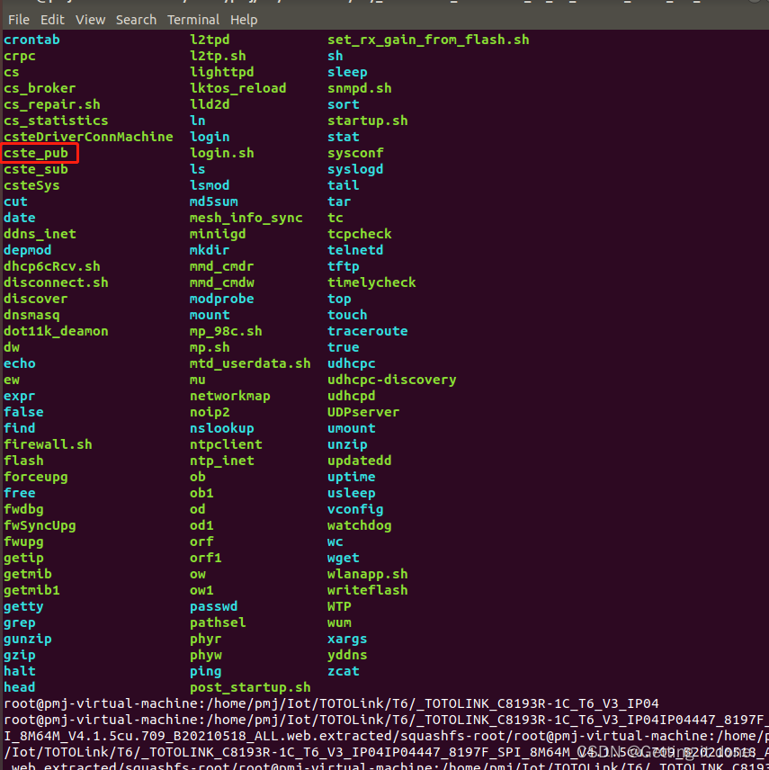The height and width of the screenshot is (770, 769).
Task: Open the Help menu
Action: pyautogui.click(x=243, y=19)
